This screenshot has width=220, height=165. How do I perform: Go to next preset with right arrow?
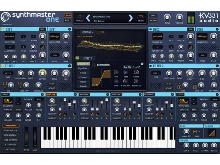point(131,18)
